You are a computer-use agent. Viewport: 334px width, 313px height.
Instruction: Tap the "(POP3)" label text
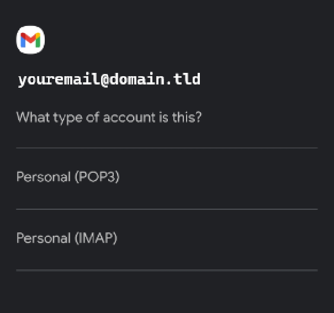point(97,177)
